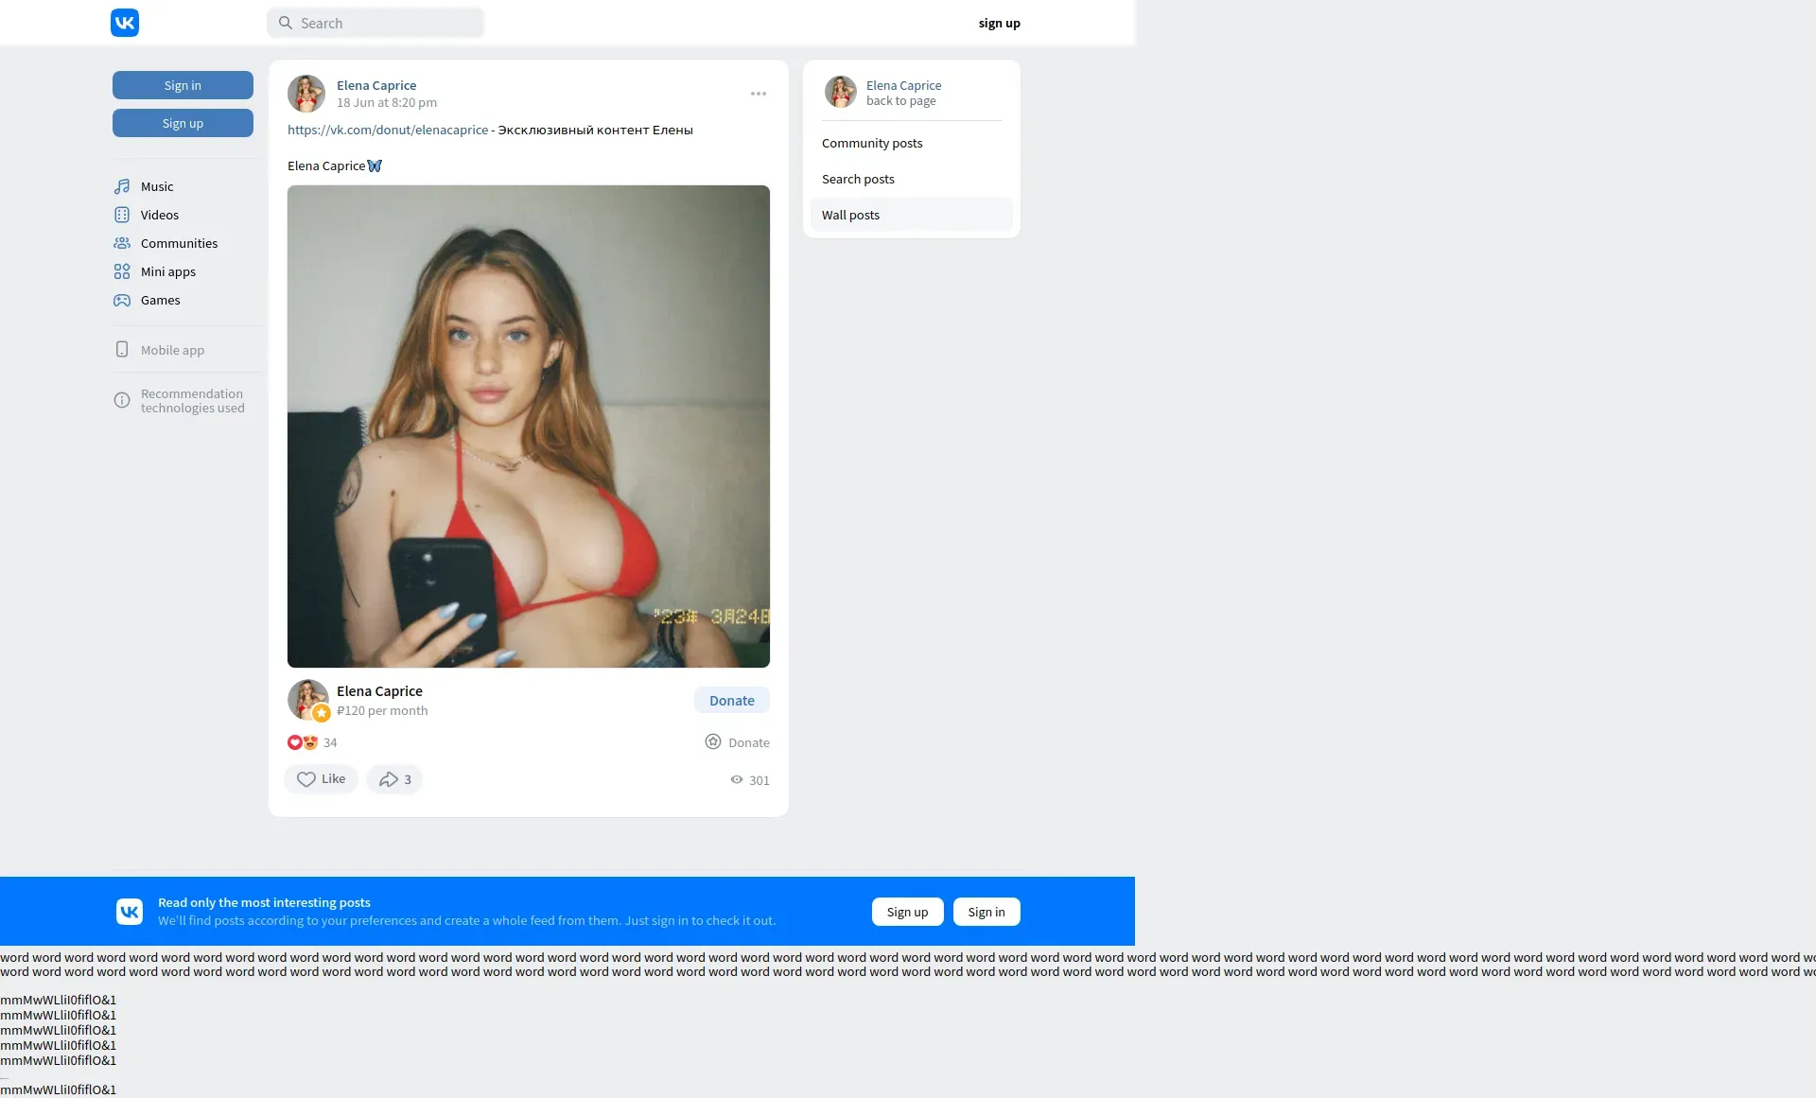Open Communities from the sidebar
1816x1098 pixels.
coord(179,243)
